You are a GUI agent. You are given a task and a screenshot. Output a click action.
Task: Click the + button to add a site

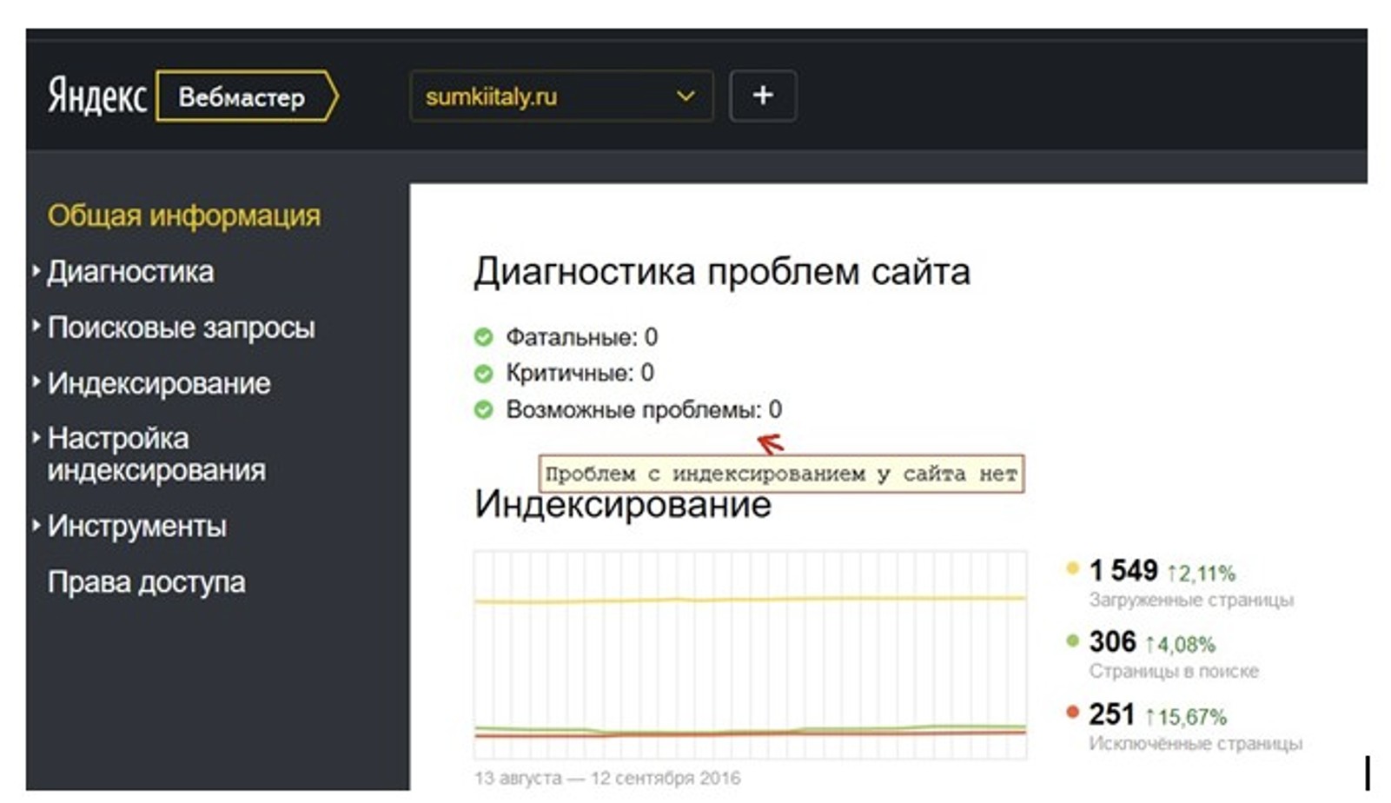pos(763,96)
